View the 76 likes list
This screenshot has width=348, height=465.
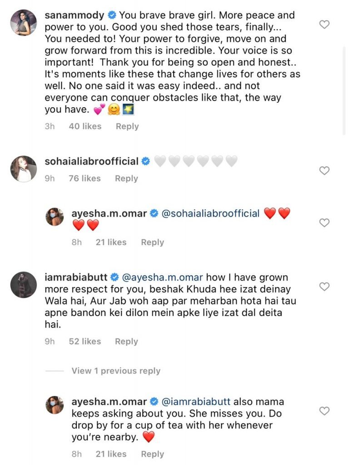click(x=85, y=178)
